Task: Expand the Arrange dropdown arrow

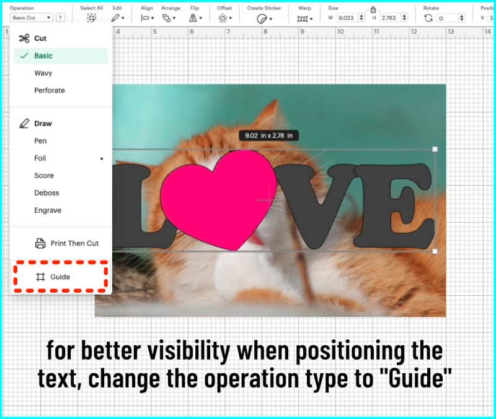Action: 174,19
